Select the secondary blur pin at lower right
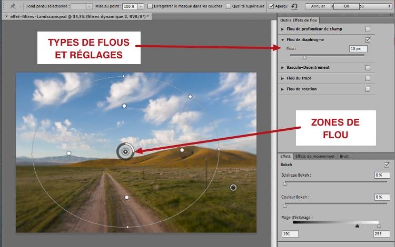 (x=233, y=188)
